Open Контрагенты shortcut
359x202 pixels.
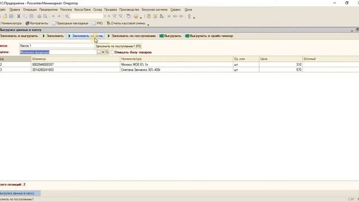36,24
